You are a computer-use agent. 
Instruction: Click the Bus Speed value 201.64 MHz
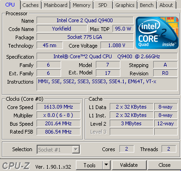(x=58, y=123)
